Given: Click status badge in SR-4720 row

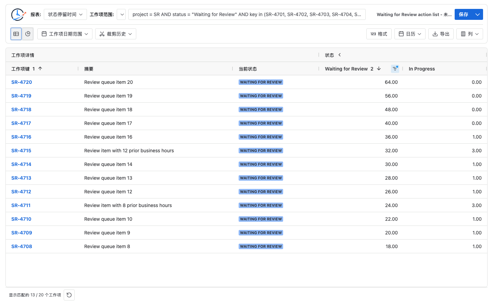Looking at the screenshot, I should [x=261, y=82].
